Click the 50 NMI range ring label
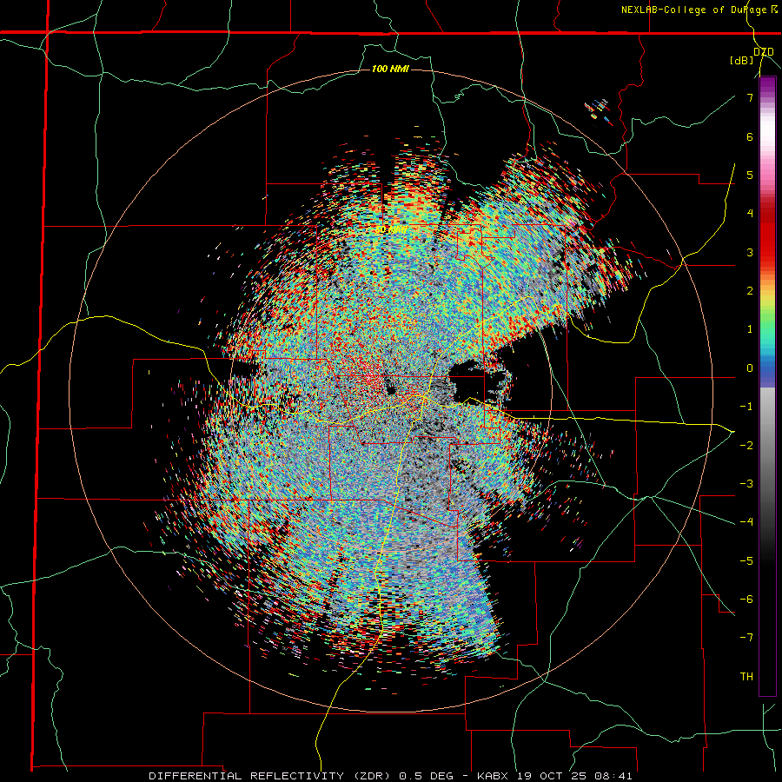This screenshot has width=782, height=782. coord(390,230)
